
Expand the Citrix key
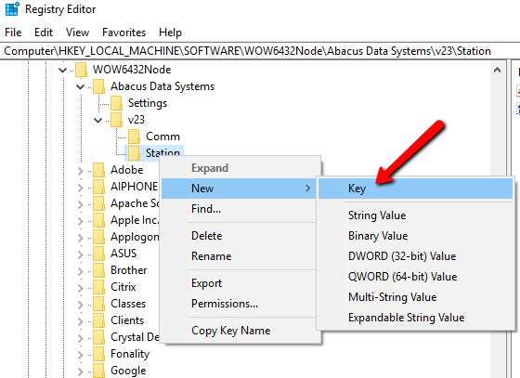(80, 288)
